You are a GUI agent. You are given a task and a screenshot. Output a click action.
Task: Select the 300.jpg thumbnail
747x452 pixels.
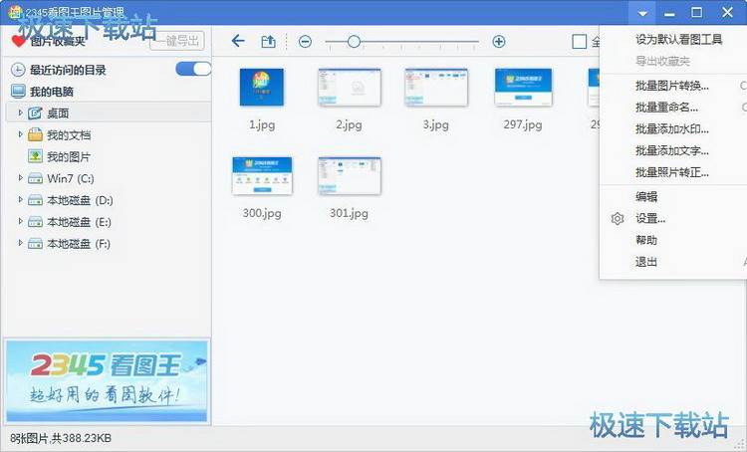click(x=262, y=176)
